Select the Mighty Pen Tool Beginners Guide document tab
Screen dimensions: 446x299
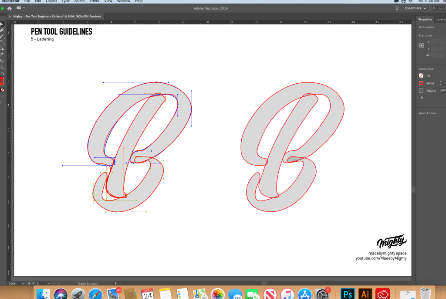[57, 17]
